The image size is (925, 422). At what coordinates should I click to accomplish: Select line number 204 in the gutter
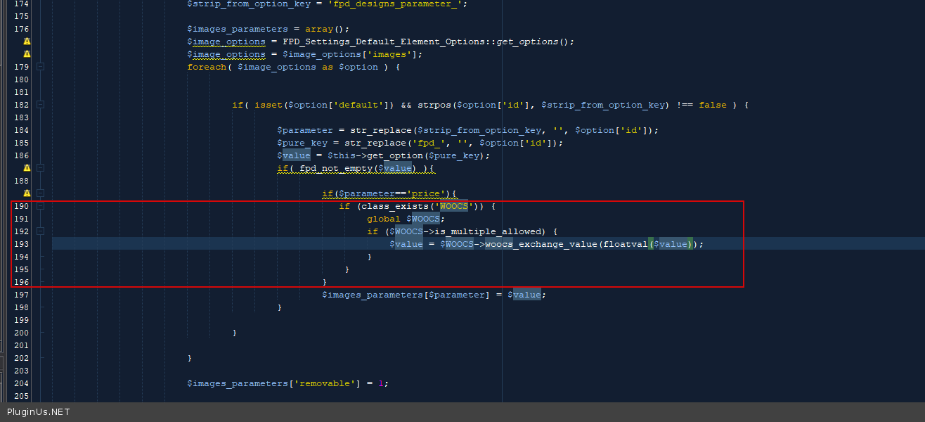pyautogui.click(x=21, y=383)
